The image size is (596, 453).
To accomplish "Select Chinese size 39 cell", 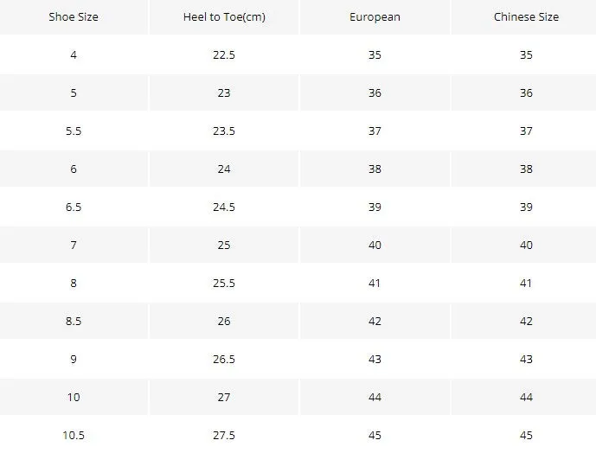I will (526, 207).
